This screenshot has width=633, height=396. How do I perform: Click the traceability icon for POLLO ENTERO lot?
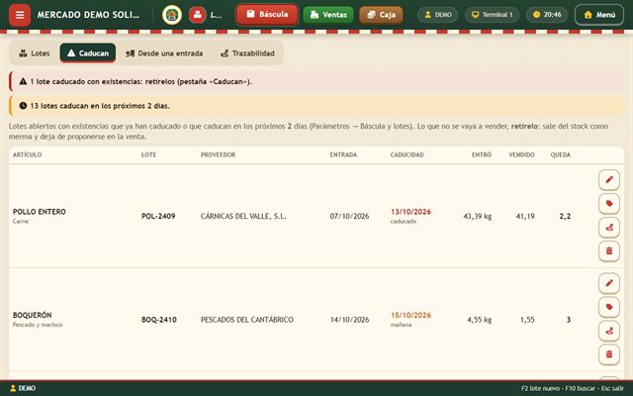pyautogui.click(x=609, y=227)
